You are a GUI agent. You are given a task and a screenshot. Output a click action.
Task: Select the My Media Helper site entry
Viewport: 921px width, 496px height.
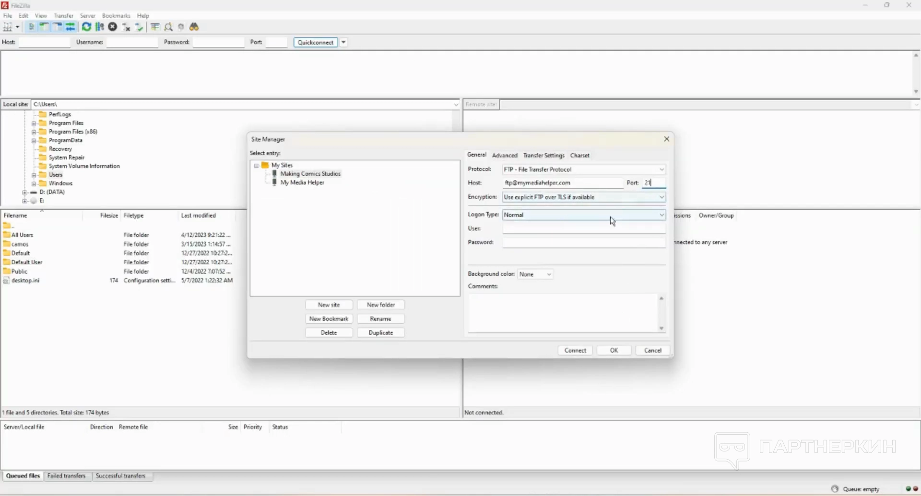(x=302, y=182)
